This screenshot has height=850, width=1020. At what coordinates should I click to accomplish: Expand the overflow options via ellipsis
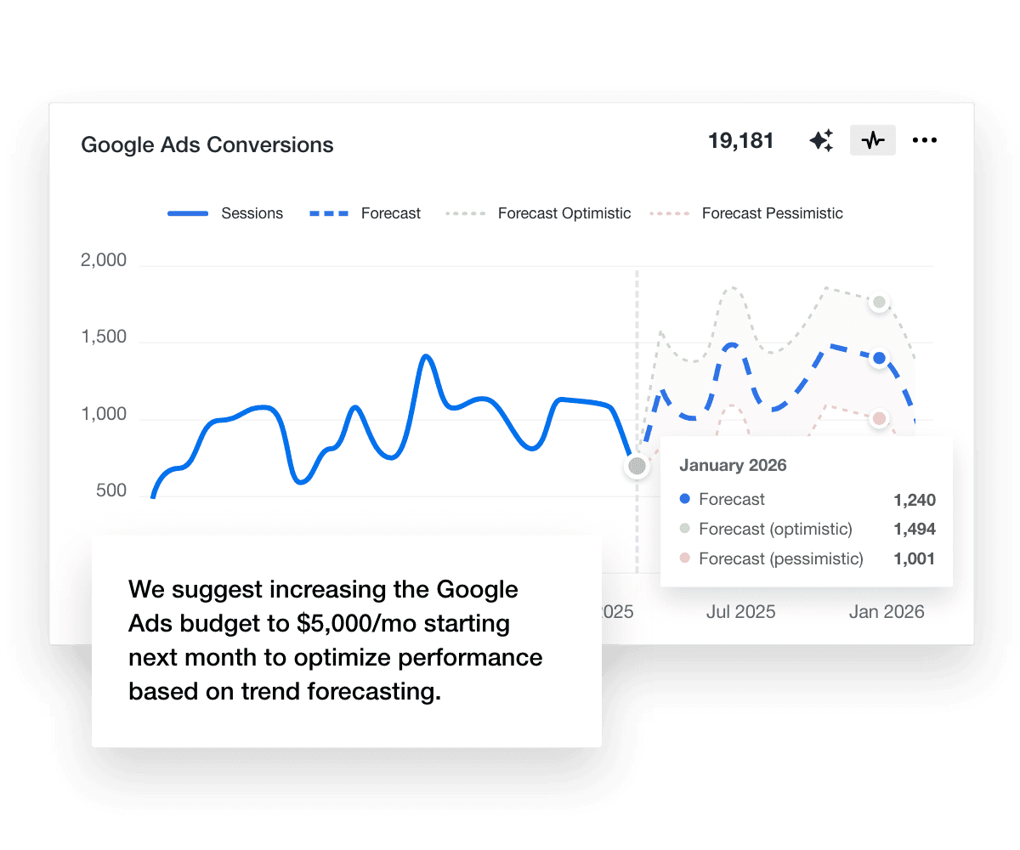pos(925,140)
